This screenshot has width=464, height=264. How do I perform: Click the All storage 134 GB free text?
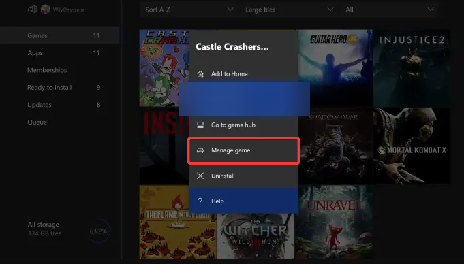point(45,229)
